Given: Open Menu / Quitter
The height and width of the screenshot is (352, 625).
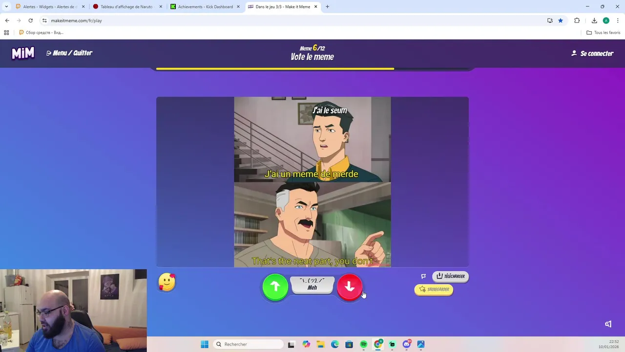Looking at the screenshot, I should point(69,53).
